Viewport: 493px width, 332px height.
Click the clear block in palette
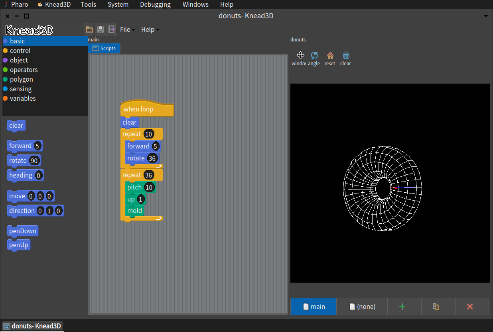point(16,125)
